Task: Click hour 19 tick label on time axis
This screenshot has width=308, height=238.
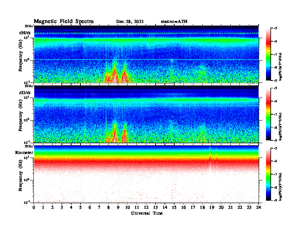Action: pyautogui.click(x=212, y=207)
